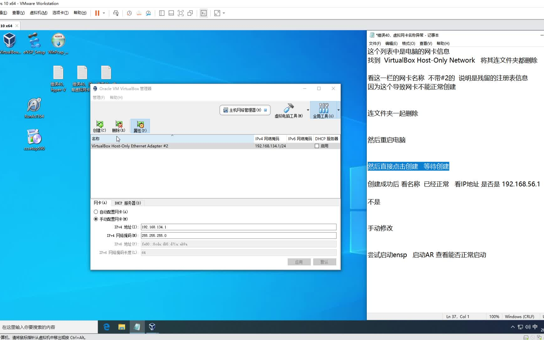Click 删除(R) to remove the adapter
The image size is (544, 340).
click(x=119, y=127)
